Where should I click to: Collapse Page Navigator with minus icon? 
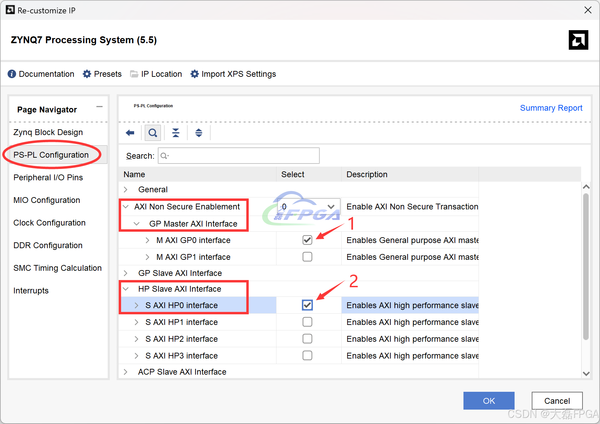point(99,107)
